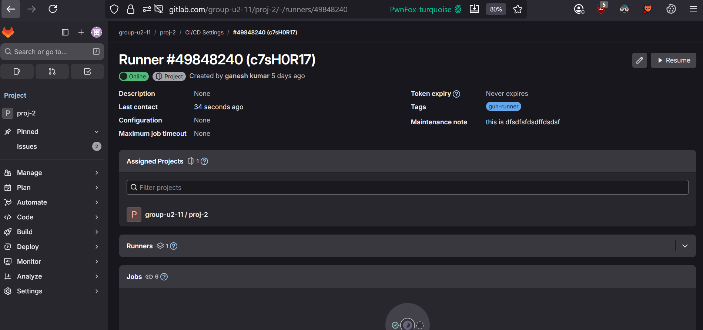Expand the Build sidebar menu

(52, 232)
